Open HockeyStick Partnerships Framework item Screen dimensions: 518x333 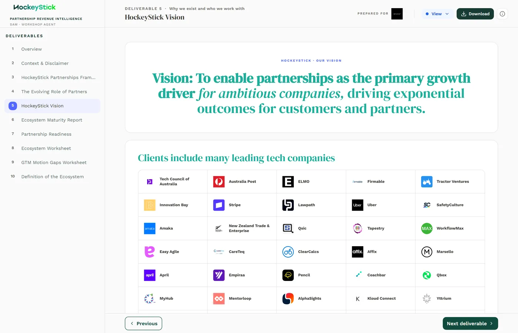(52, 78)
